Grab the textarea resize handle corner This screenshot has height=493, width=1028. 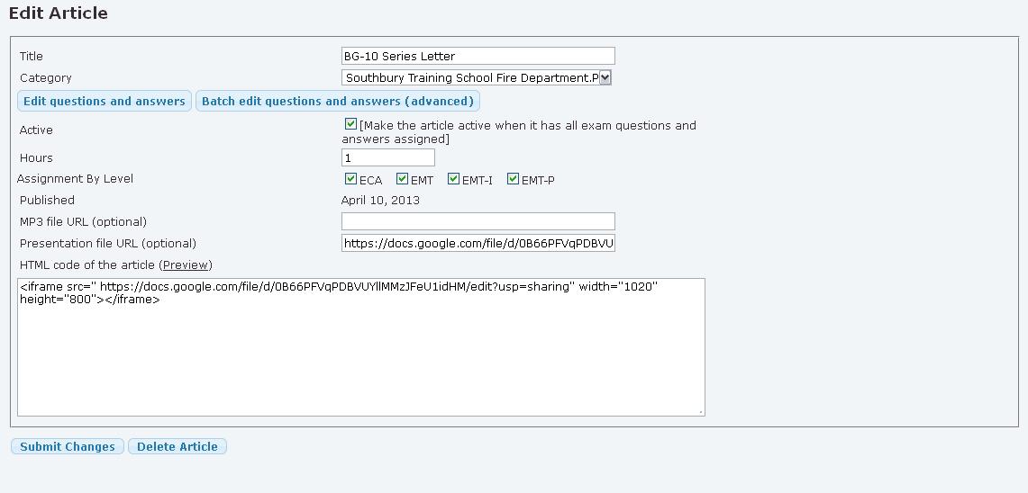701,412
